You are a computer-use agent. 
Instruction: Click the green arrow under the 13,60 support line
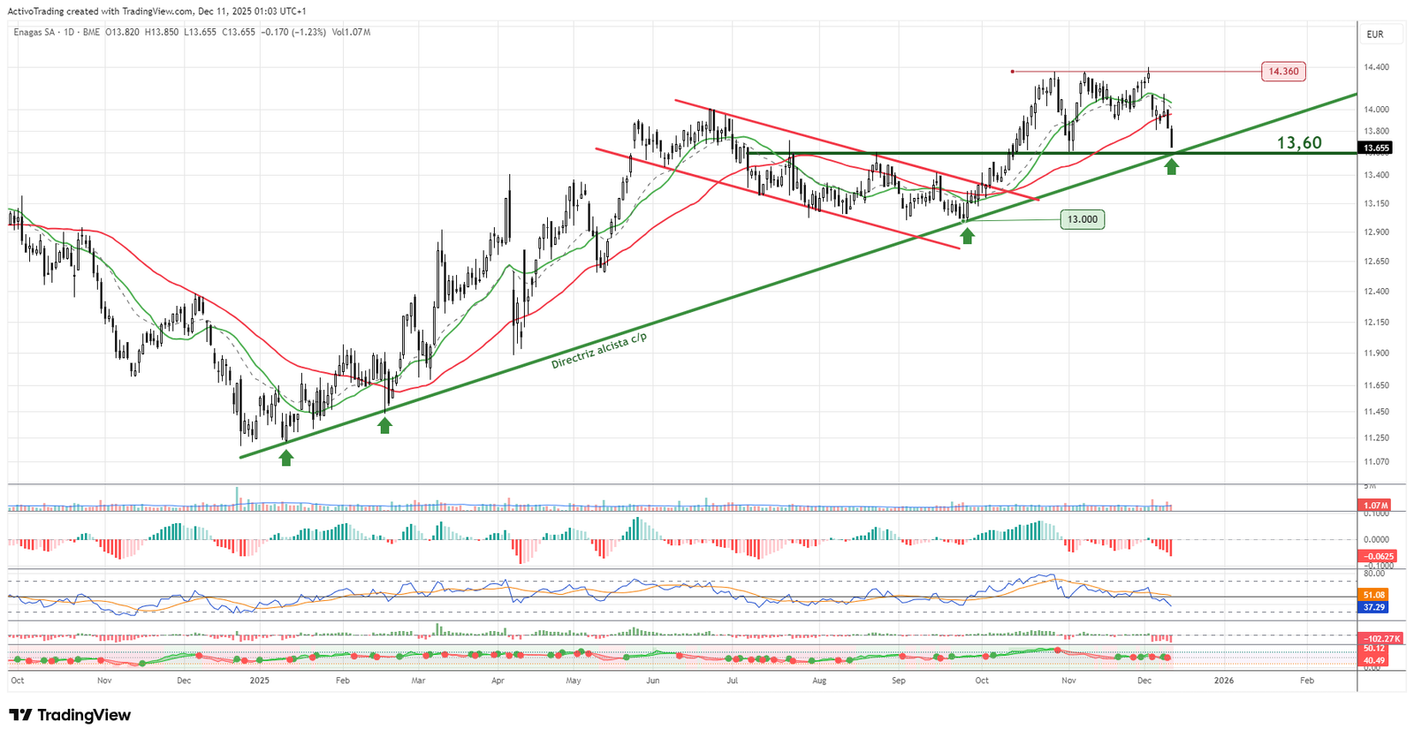(1171, 165)
